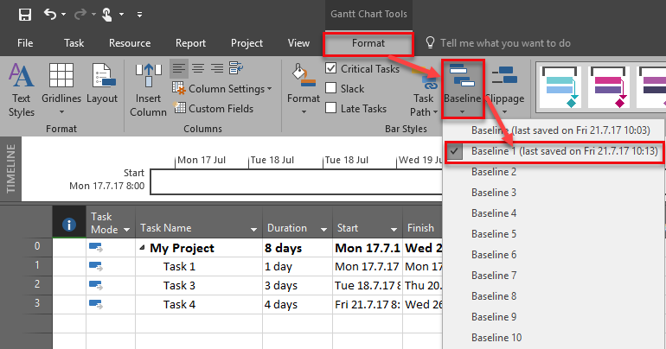The image size is (666, 349).
Task: Uncheck the Critical Tasks checkbox
Action: (331, 68)
